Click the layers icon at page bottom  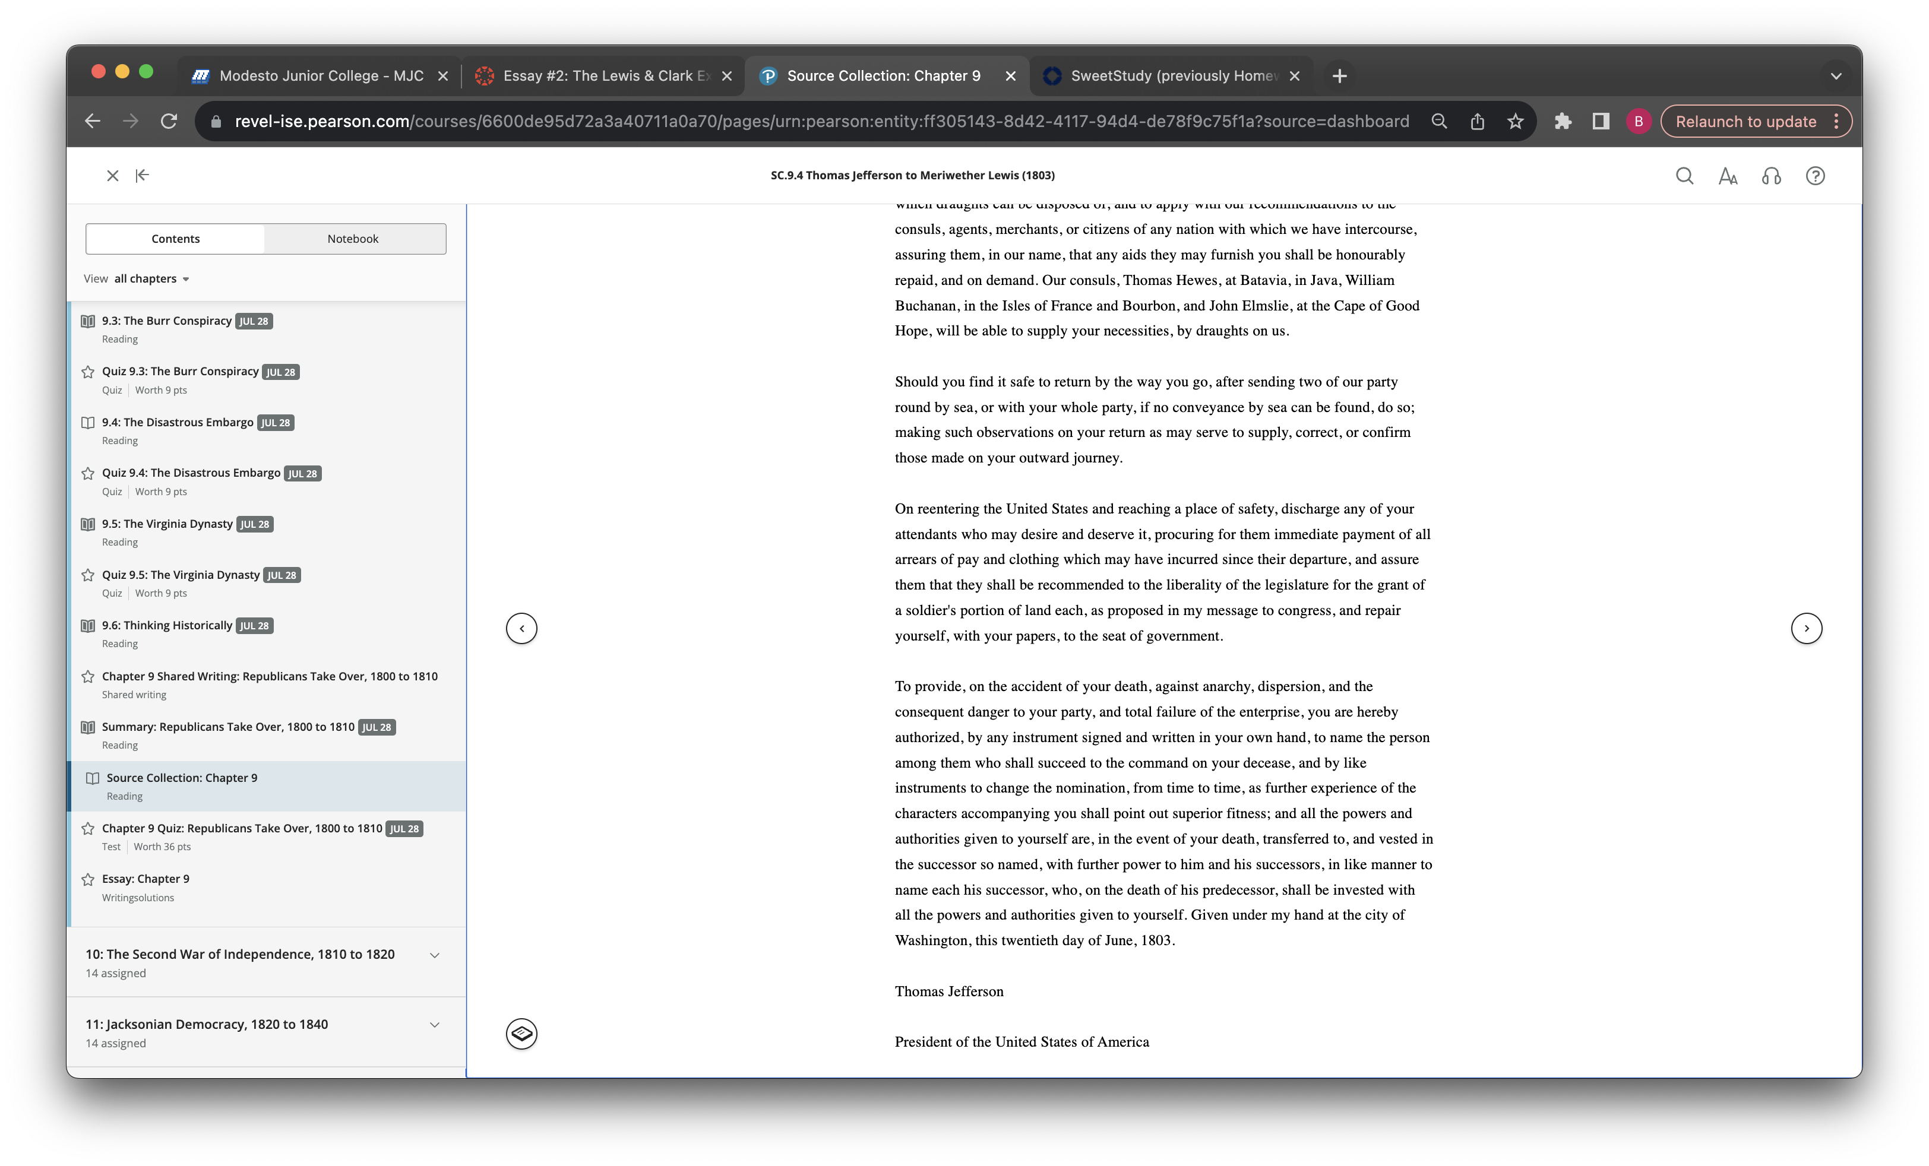[521, 1034]
